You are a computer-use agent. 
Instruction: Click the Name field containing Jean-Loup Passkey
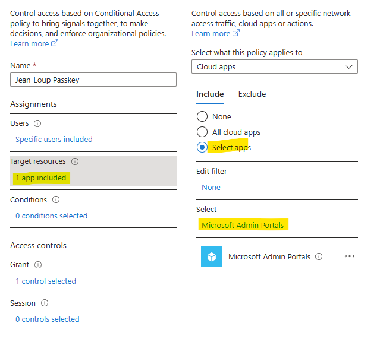pyautogui.click(x=93, y=80)
